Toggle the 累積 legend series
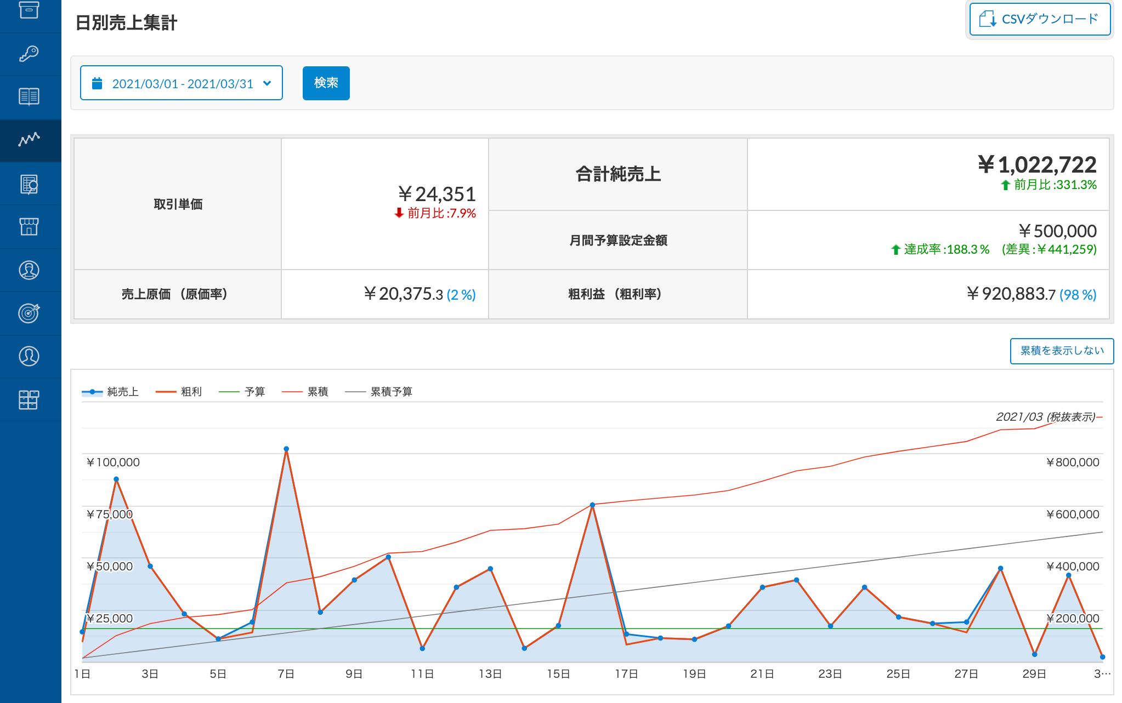 (x=305, y=392)
